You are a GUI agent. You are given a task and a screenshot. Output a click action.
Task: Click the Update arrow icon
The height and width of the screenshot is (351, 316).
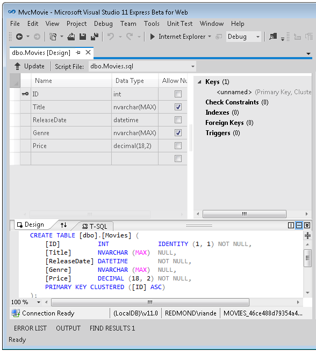point(17,66)
